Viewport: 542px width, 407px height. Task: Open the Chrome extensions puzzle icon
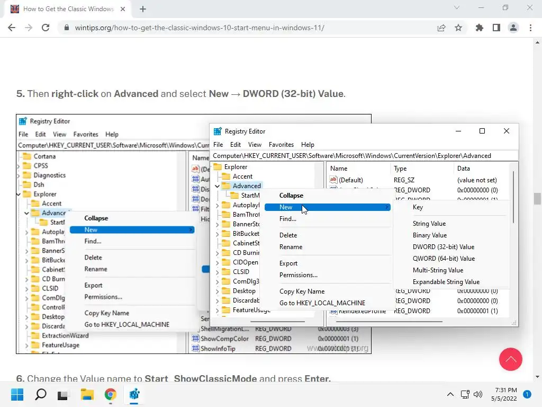tap(480, 28)
